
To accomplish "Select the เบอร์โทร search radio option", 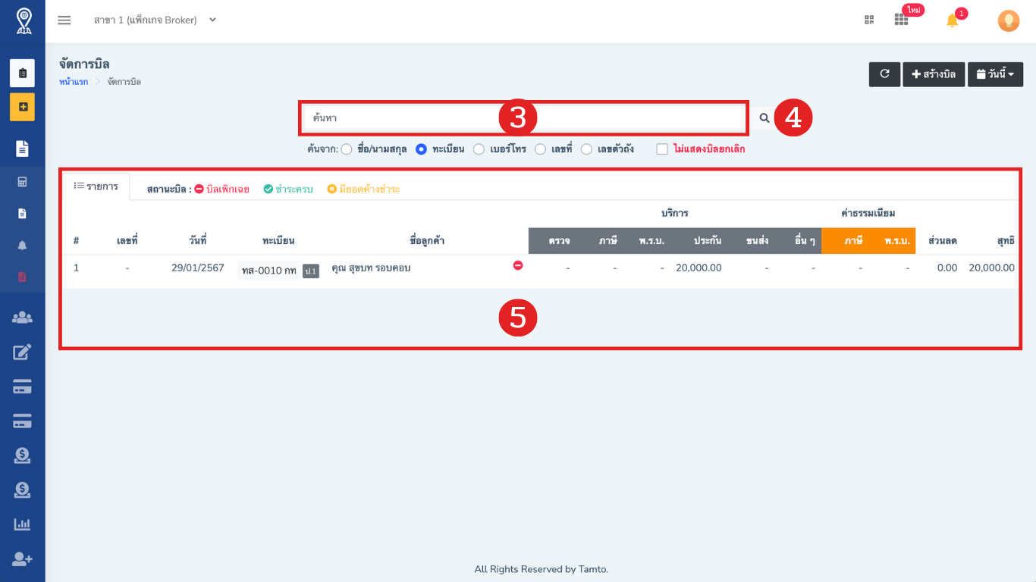I will (479, 149).
